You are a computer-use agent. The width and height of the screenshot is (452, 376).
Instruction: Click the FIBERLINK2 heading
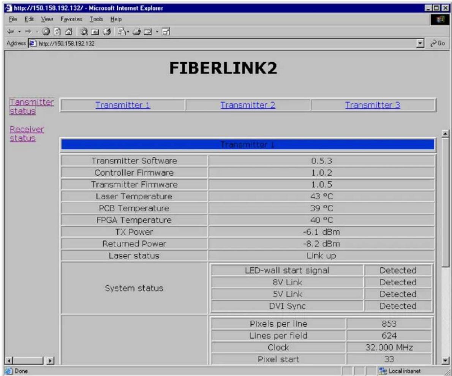pyautogui.click(x=223, y=68)
